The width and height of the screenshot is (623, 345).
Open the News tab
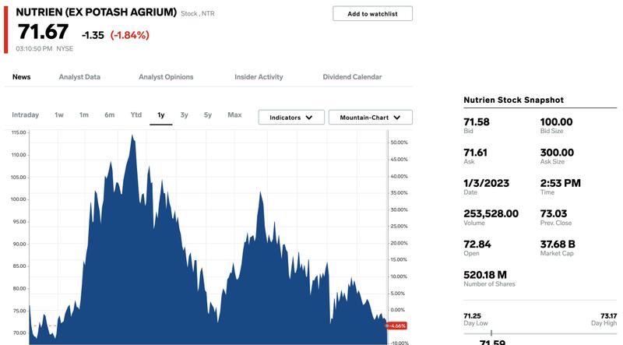pos(22,77)
